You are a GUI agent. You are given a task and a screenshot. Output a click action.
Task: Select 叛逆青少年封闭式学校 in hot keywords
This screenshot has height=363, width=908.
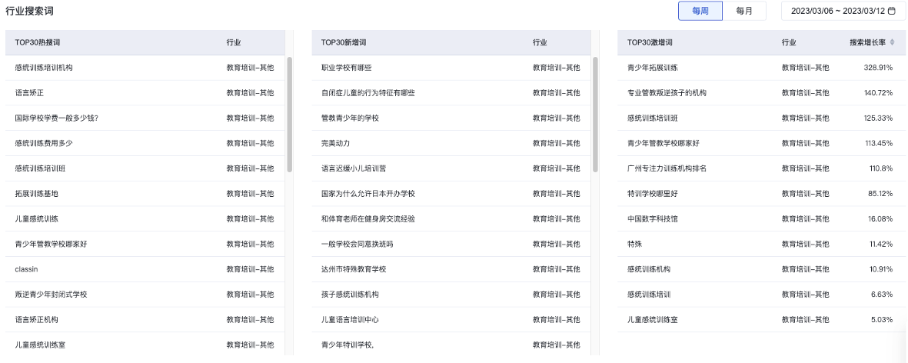pyautogui.click(x=51, y=295)
